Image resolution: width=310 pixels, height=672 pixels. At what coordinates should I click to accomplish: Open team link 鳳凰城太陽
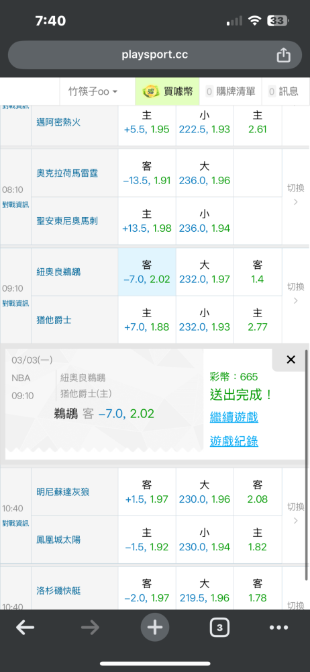pyautogui.click(x=58, y=540)
